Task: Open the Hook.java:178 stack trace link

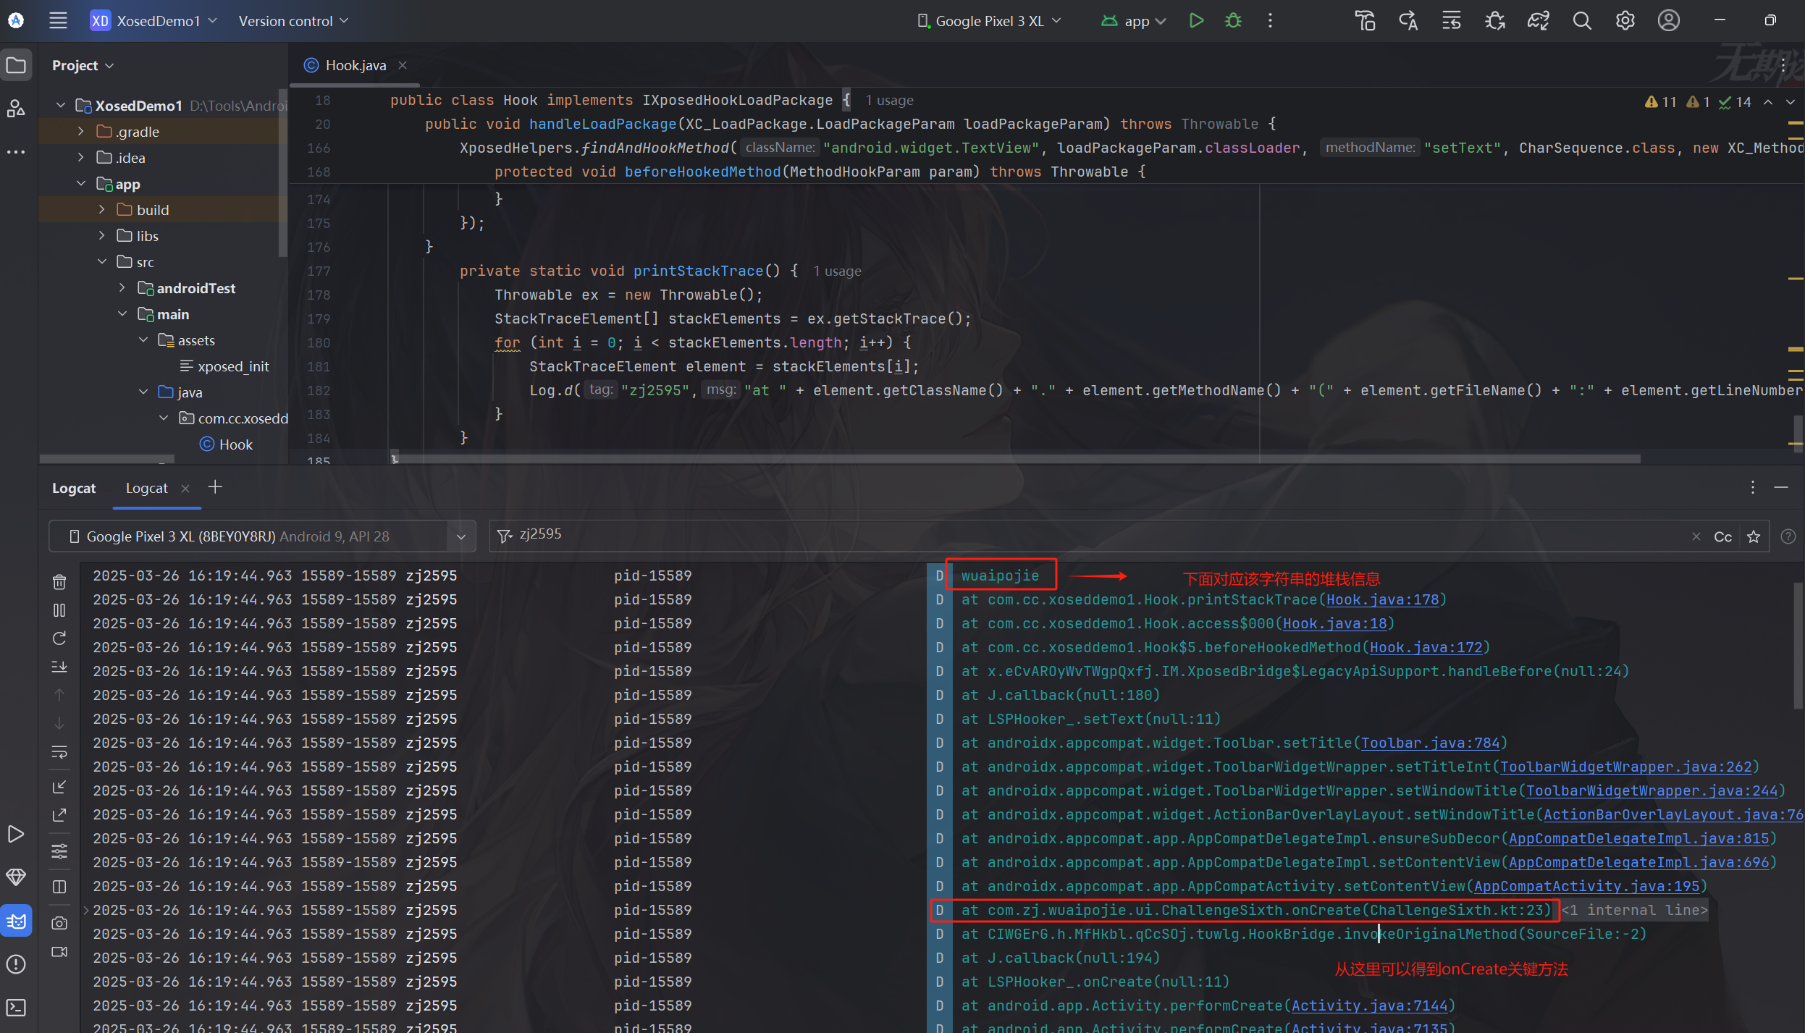Action: (x=1382, y=599)
